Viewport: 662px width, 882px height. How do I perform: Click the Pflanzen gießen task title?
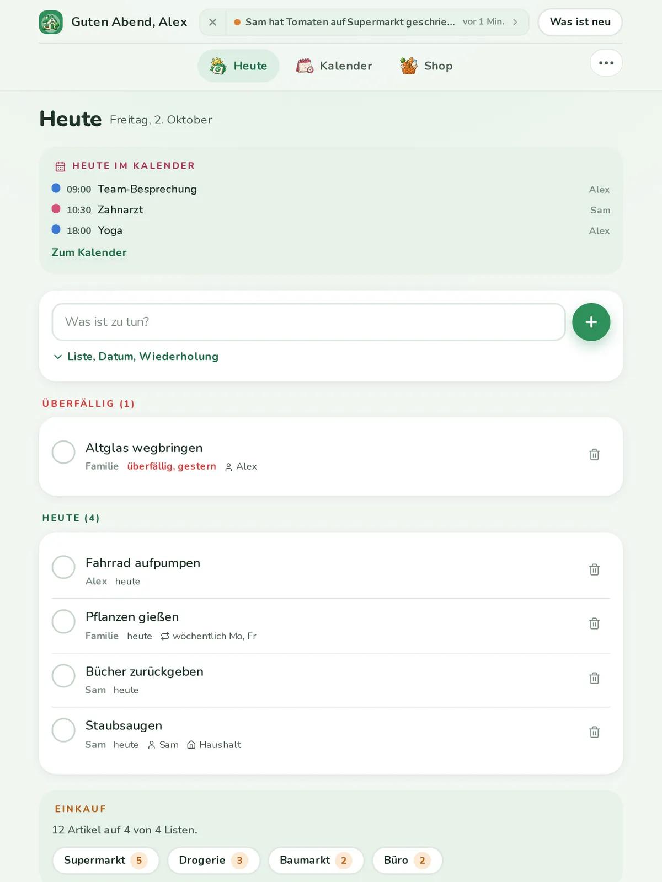132,617
